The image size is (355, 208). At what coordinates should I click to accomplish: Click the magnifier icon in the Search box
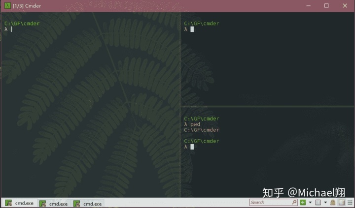(294, 202)
